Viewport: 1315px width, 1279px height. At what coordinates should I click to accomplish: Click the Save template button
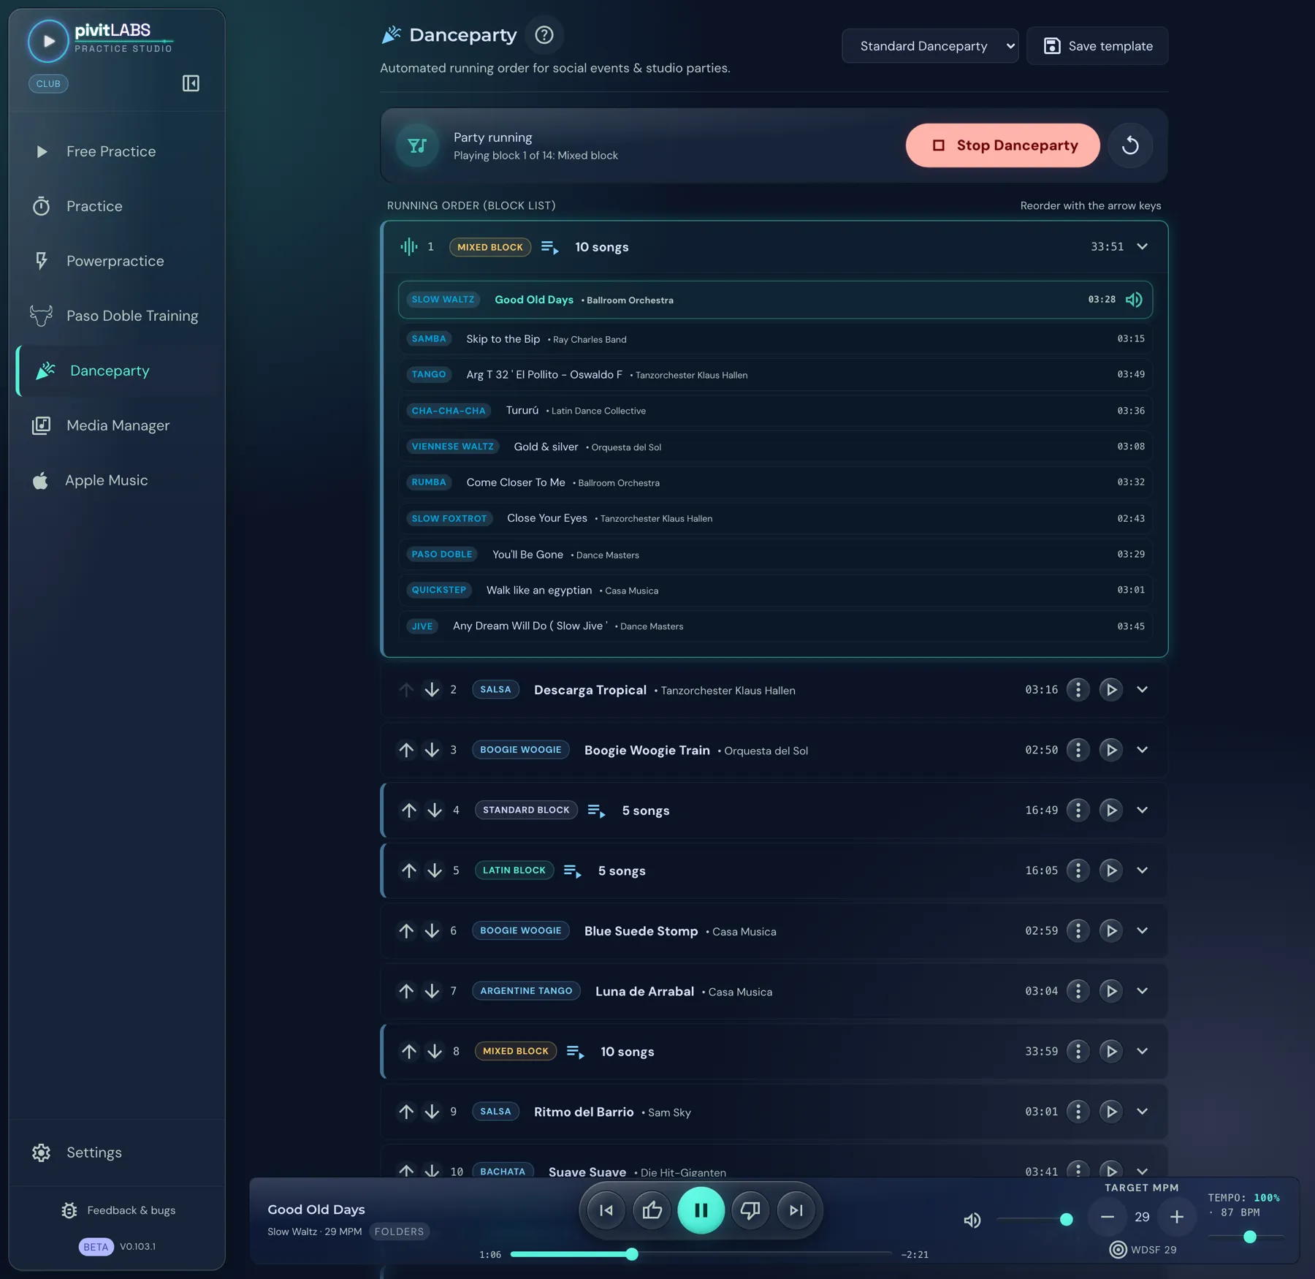1097,46
